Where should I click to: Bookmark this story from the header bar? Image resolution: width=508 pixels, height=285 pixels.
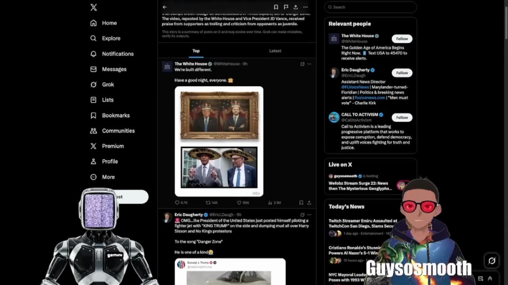tap(276, 7)
